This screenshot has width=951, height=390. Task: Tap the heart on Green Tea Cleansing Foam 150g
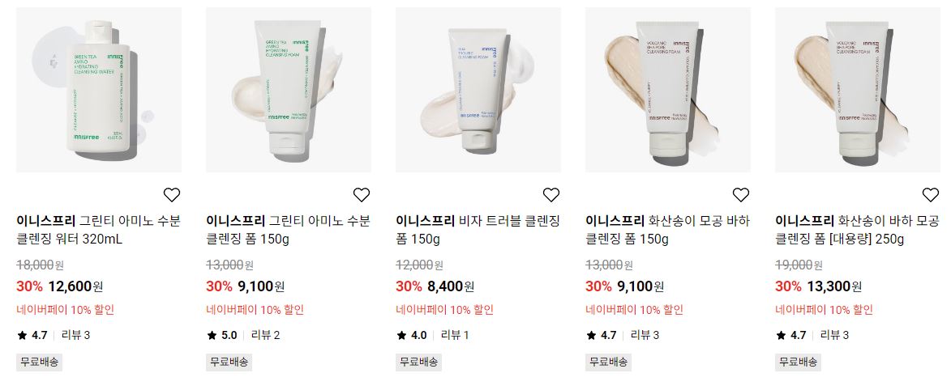click(362, 195)
